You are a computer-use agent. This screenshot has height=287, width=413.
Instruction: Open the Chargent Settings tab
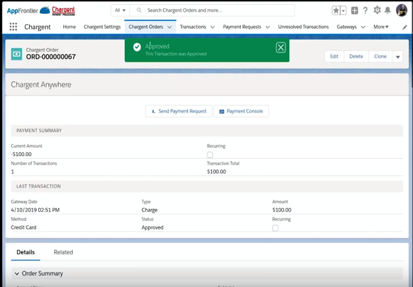click(102, 27)
